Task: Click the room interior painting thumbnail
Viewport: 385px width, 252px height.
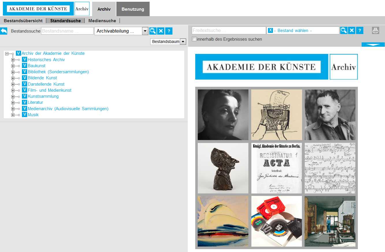Action: [x=330, y=221]
